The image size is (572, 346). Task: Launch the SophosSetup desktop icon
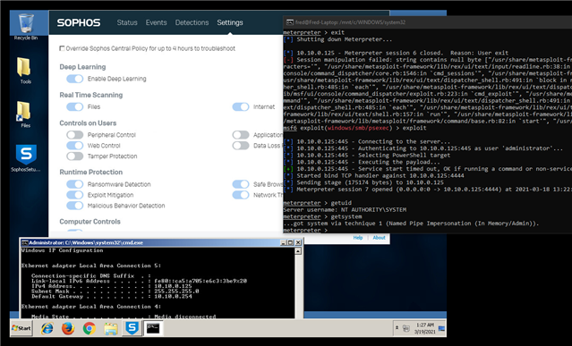(26, 158)
